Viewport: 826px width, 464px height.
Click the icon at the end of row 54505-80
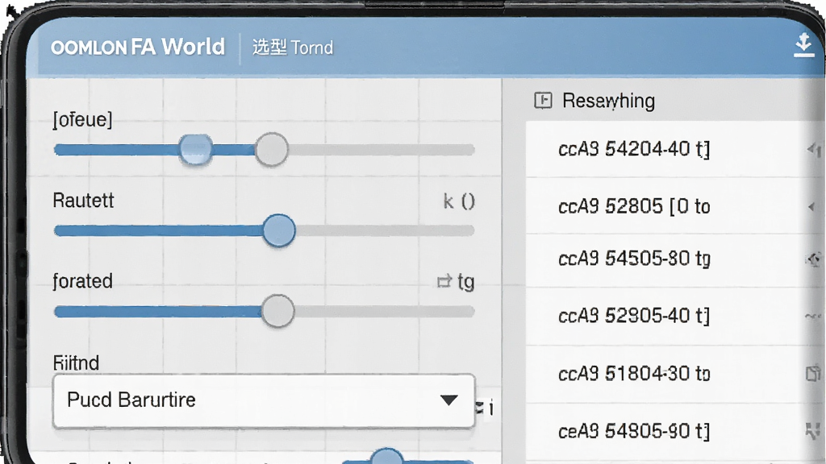(x=814, y=259)
